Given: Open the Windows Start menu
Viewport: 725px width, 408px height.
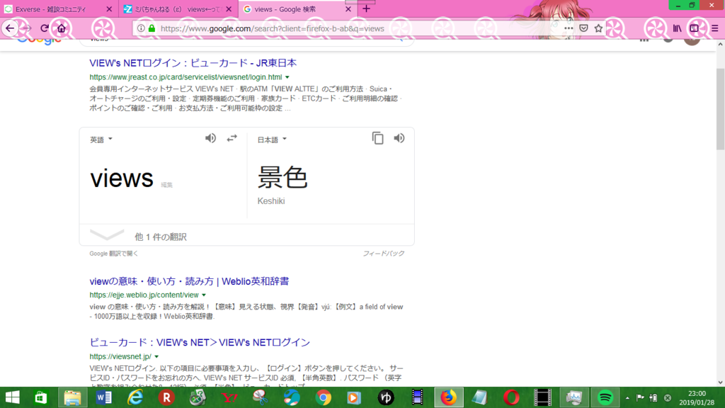Looking at the screenshot, I should point(13,397).
